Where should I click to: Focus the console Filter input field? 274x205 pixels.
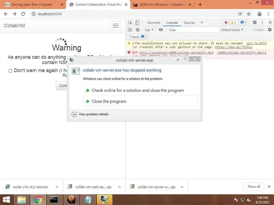point(193,30)
